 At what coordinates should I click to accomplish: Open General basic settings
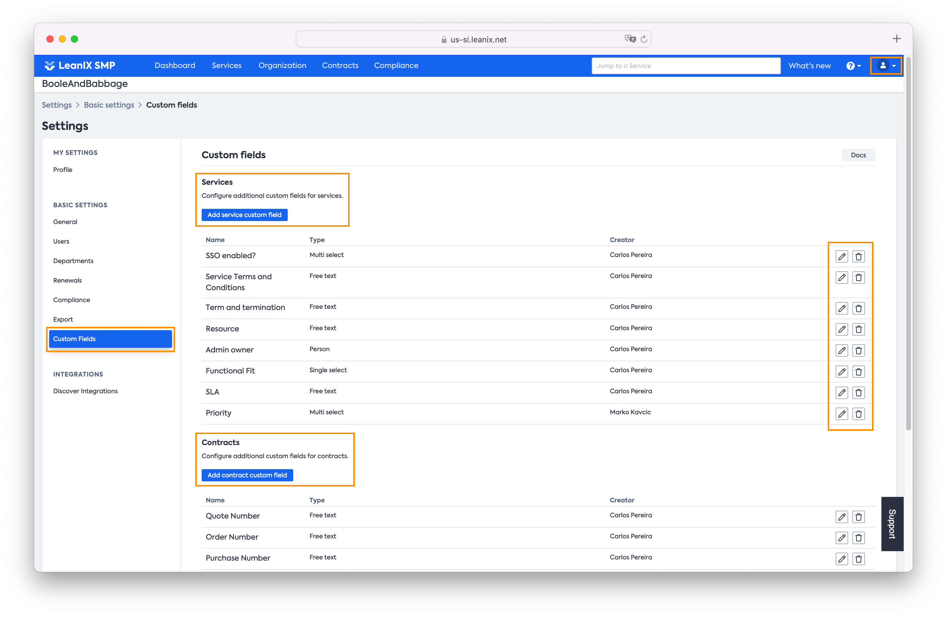65,222
